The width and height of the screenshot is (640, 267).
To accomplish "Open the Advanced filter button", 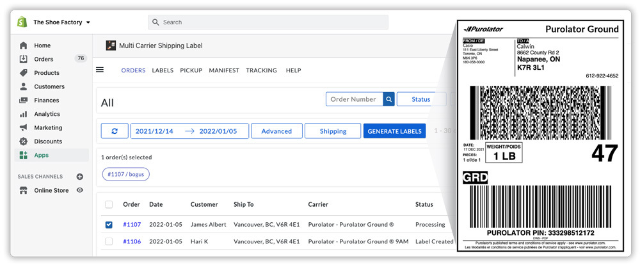I will 276,131.
